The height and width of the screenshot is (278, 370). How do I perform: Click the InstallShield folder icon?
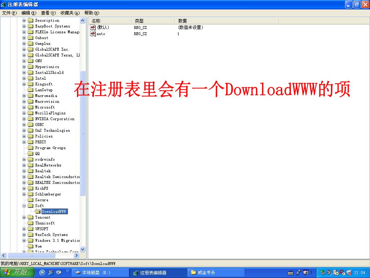point(30,72)
